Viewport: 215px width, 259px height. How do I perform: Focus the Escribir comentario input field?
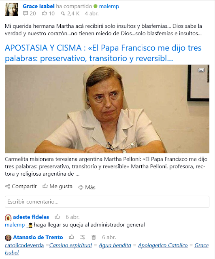coord(107,202)
